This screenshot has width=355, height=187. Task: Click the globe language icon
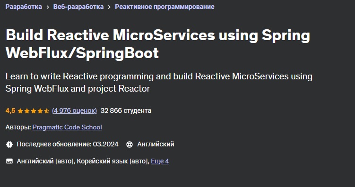click(x=130, y=144)
